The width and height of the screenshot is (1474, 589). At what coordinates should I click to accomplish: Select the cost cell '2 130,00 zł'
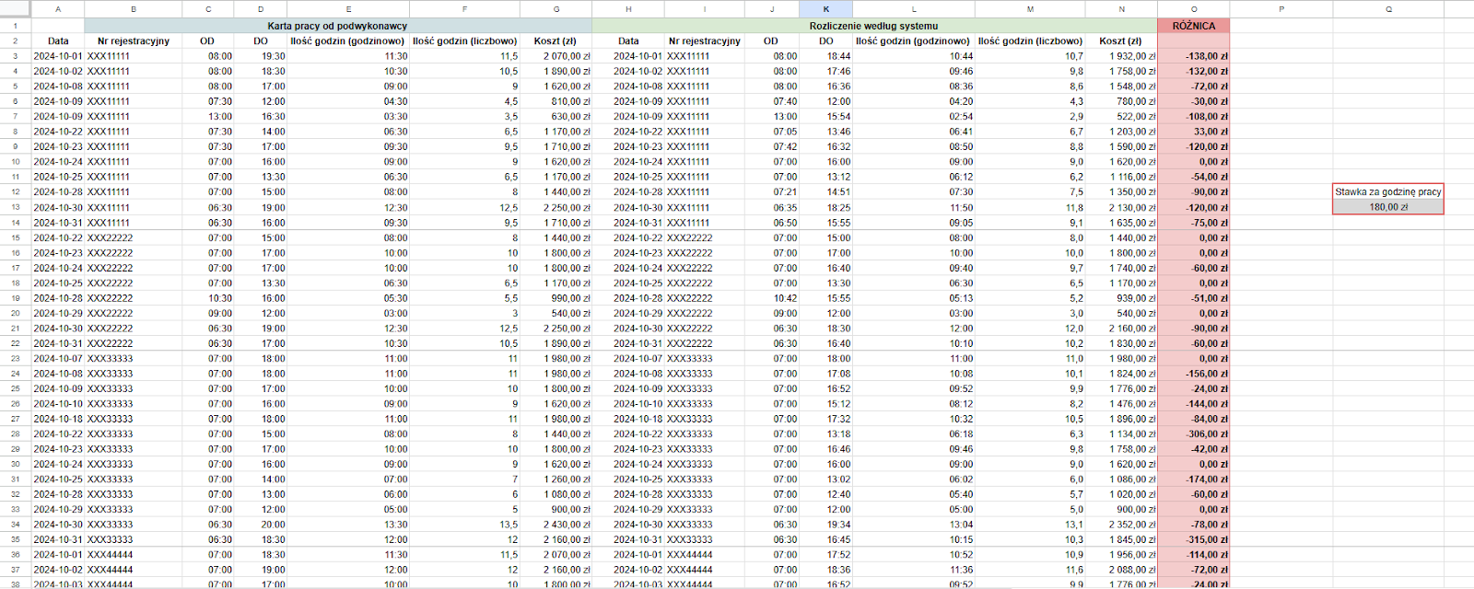pyautogui.click(x=1121, y=207)
